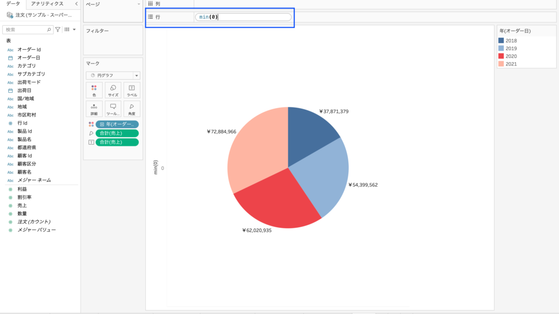This screenshot has height=314, width=559.
Task: Click the 2019 color swatch in legend
Action: [x=501, y=49]
